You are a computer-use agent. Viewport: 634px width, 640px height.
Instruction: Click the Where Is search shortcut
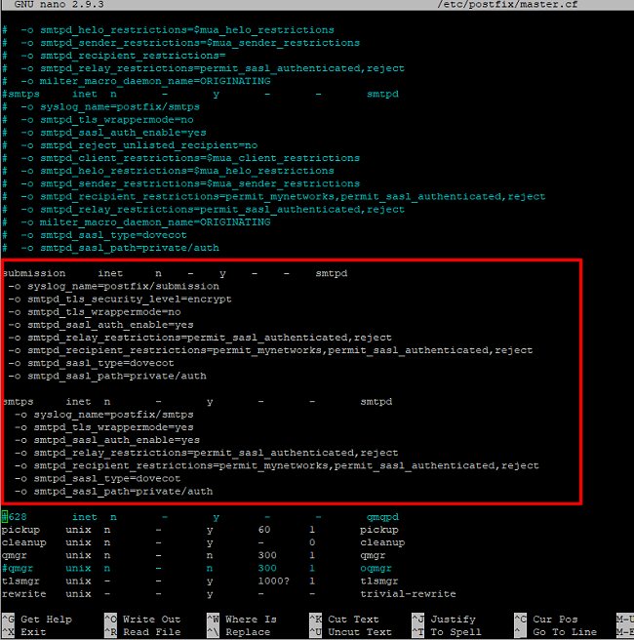(251, 620)
